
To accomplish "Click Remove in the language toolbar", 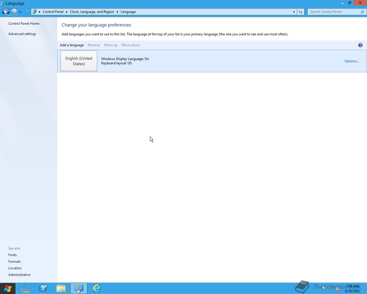I will (x=94, y=45).
